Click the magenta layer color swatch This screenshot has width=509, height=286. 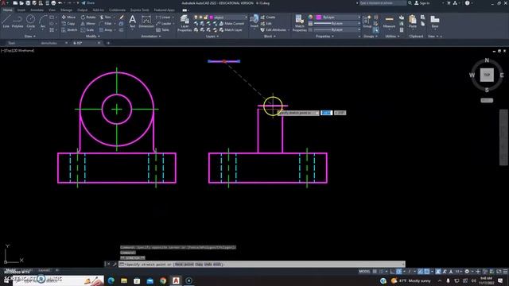point(212,17)
